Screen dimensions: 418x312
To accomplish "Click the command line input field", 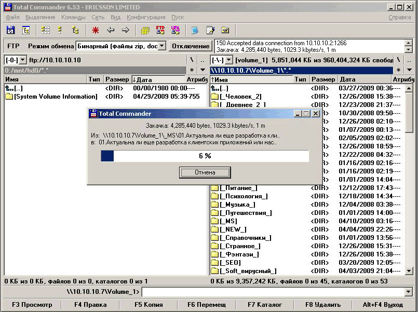I will coord(273,292).
